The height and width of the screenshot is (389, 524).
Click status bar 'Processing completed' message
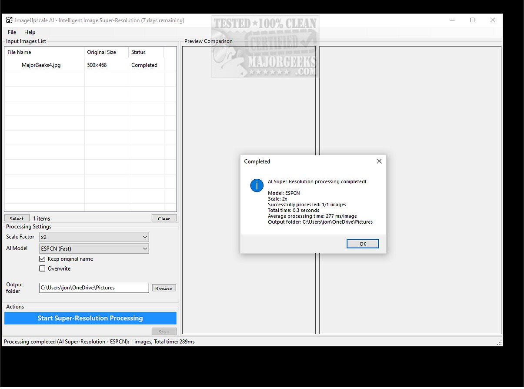(x=99, y=342)
